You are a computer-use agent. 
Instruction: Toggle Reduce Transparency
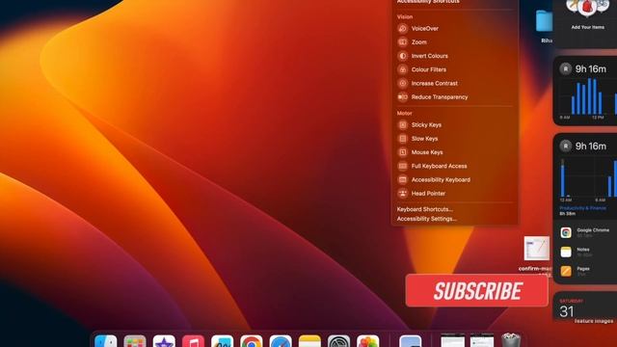pos(454,97)
